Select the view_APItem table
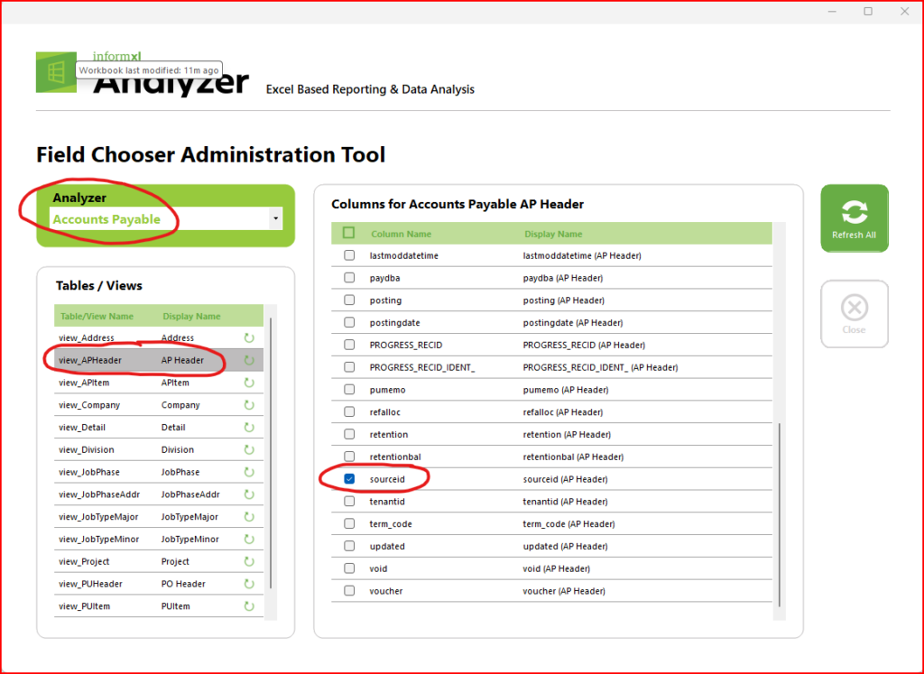 (159, 383)
